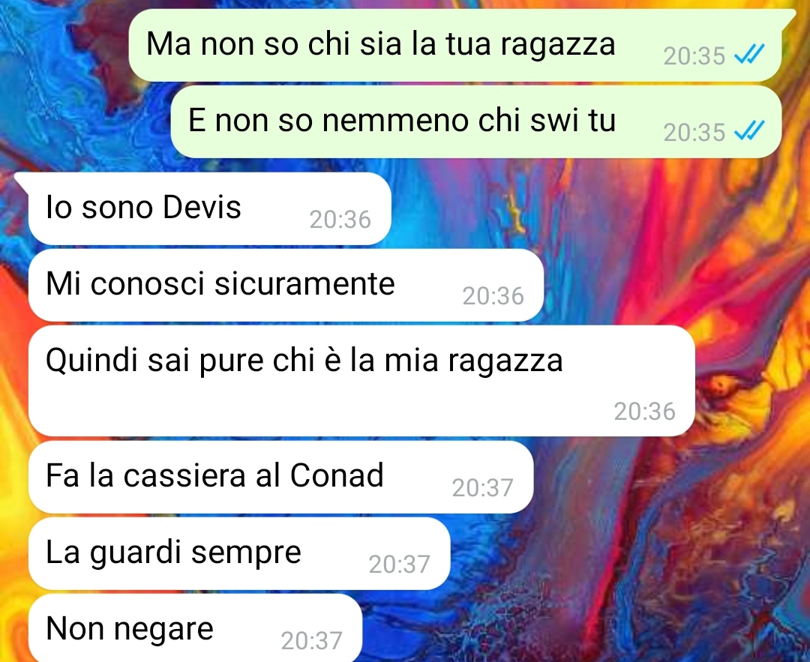
Task: Click 20:37 timestamp on 'Non negare'
Action: 311,641
